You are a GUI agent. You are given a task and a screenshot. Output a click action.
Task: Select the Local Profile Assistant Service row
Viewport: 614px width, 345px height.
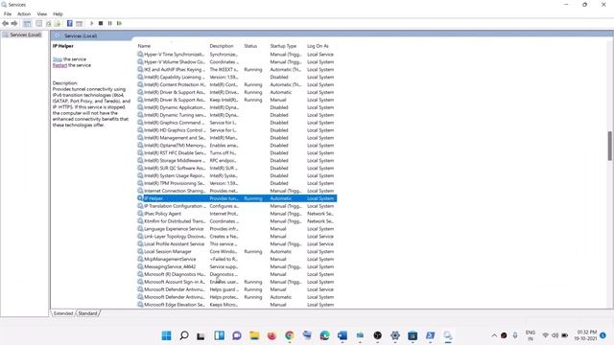click(x=237, y=244)
